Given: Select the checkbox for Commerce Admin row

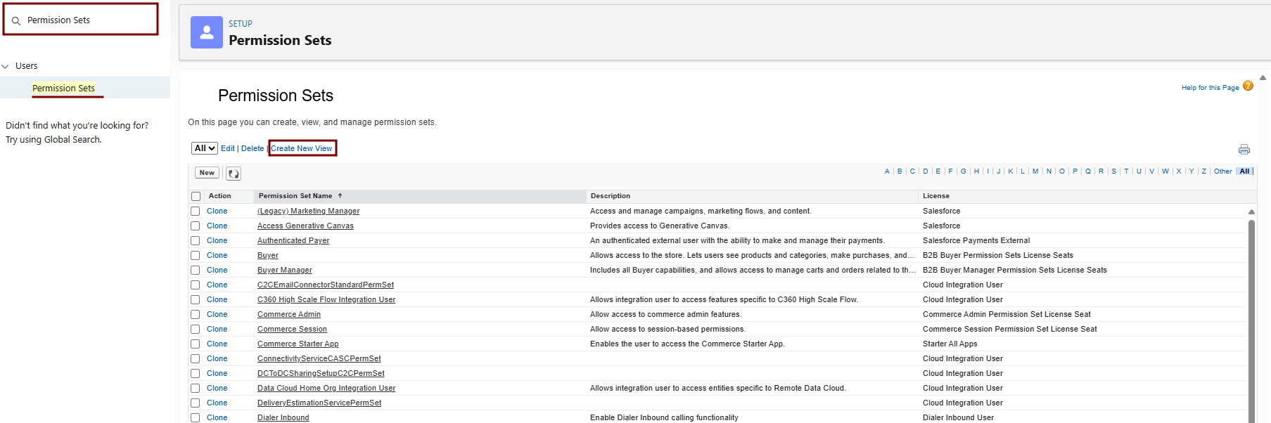Looking at the screenshot, I should (x=196, y=315).
